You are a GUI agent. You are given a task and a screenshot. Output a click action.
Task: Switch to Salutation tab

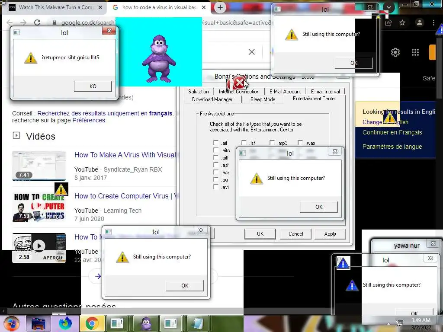click(198, 92)
